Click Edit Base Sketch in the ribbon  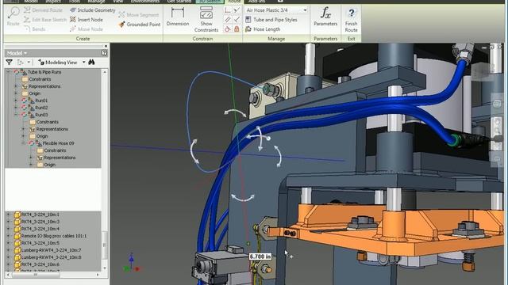click(x=45, y=20)
